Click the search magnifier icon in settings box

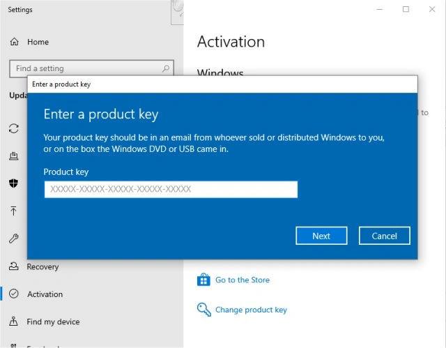[x=166, y=68]
